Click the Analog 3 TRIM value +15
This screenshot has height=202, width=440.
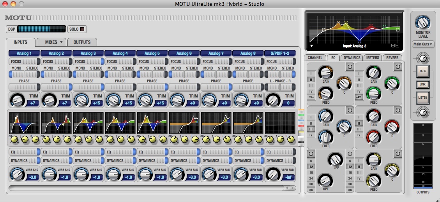[96, 103]
